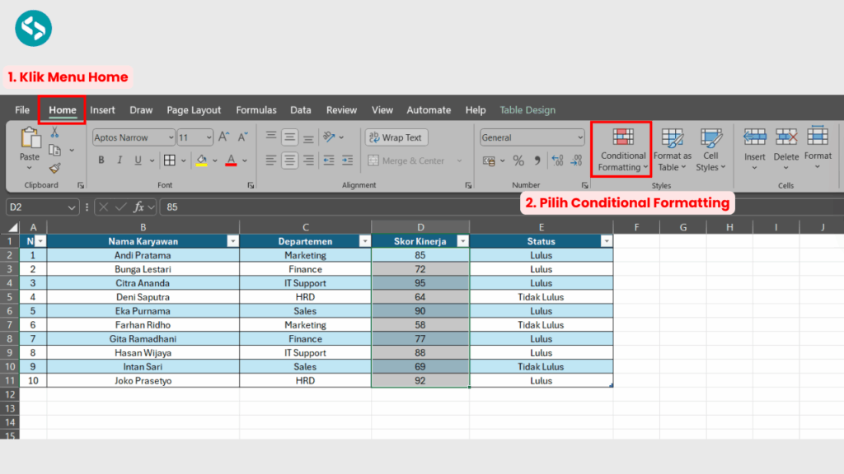Expand the General number format dropdown
844x474 pixels.
pos(580,137)
